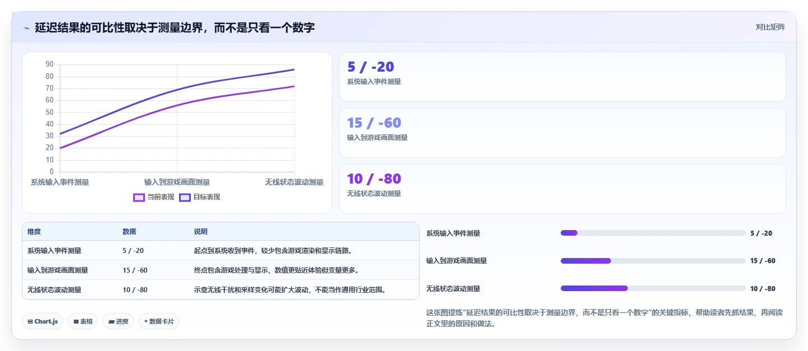Click progress value 15 / -60
This screenshot has height=351, width=808.
click(763, 261)
